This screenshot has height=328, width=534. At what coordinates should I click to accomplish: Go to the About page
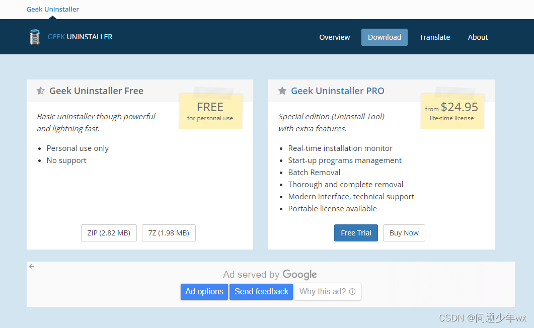[x=478, y=37]
